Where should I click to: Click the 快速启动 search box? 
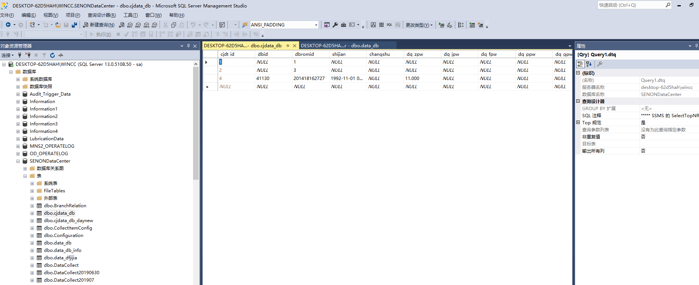pyautogui.click(x=631, y=5)
